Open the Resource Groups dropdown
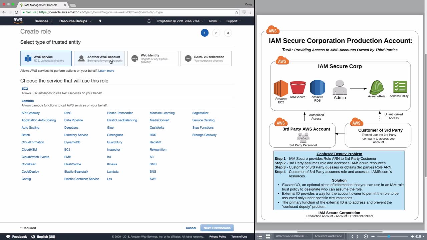The width and height of the screenshot is (427, 240). tap(75, 21)
